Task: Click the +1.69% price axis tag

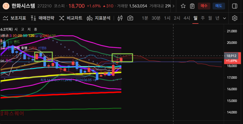Action: 232,61
